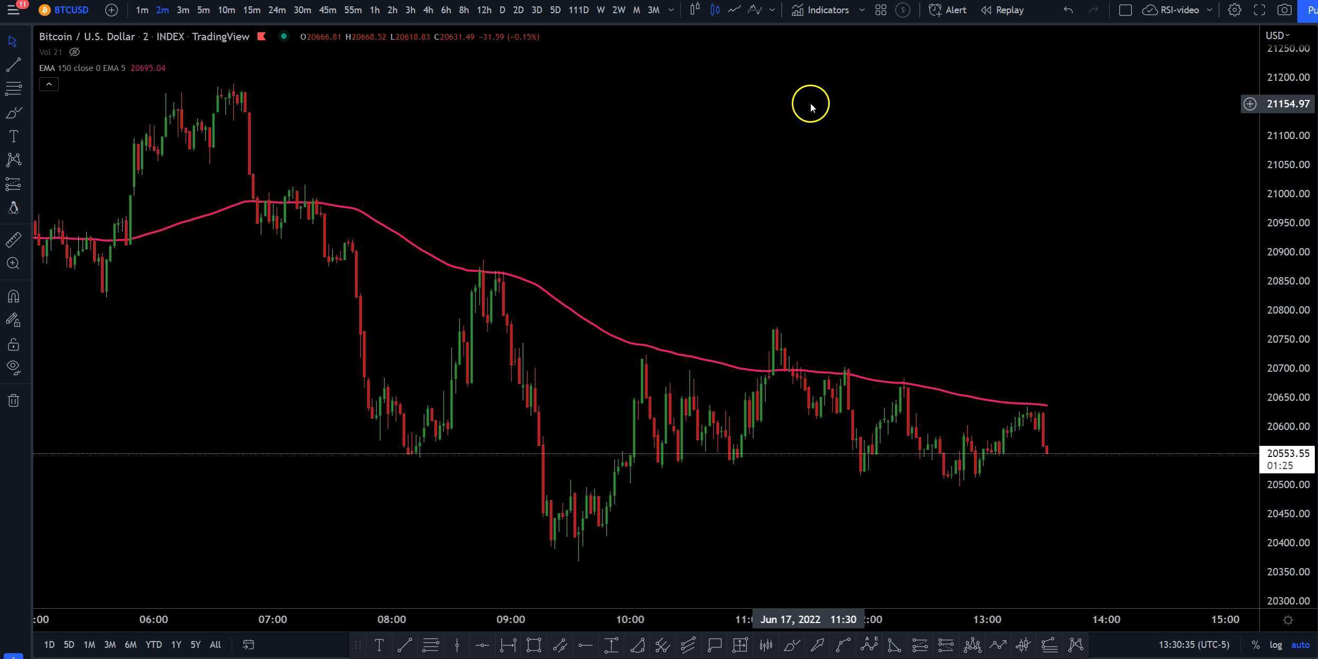This screenshot has width=1318, height=659.
Task: Select the Brush drawing tool
Action: click(13, 112)
